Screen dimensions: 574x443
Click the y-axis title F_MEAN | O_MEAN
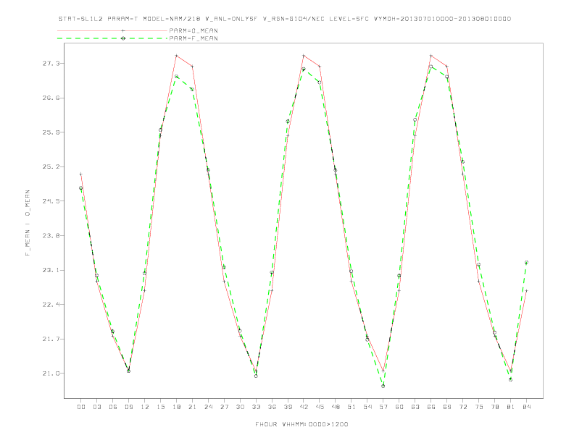[x=28, y=223]
